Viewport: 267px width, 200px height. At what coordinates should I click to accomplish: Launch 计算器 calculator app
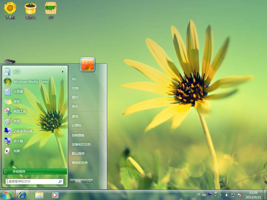click(18, 92)
